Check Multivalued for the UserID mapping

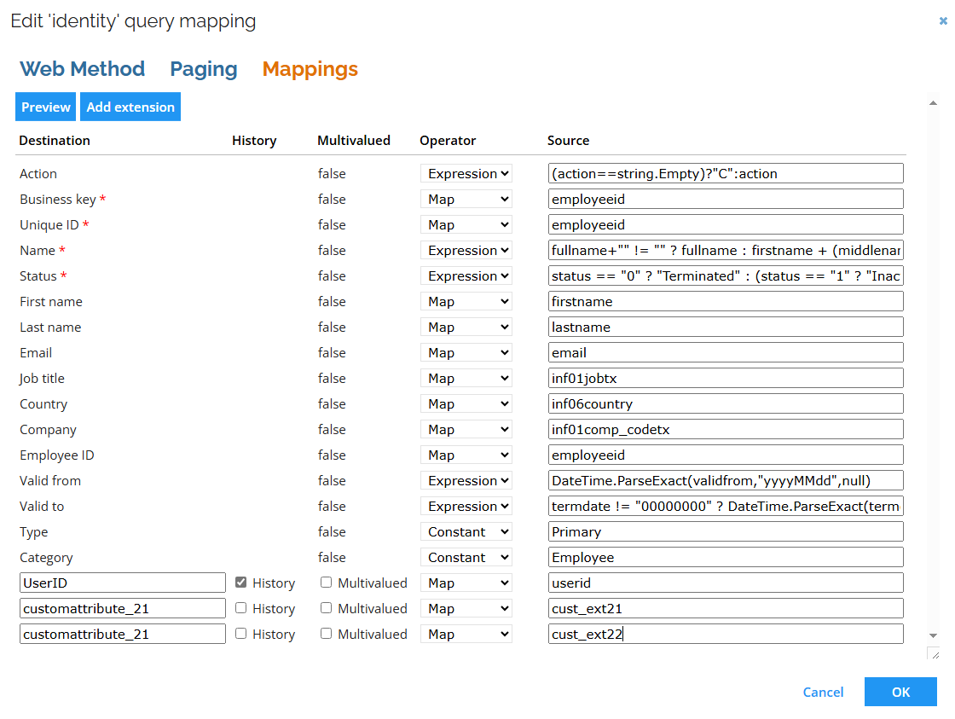327,583
